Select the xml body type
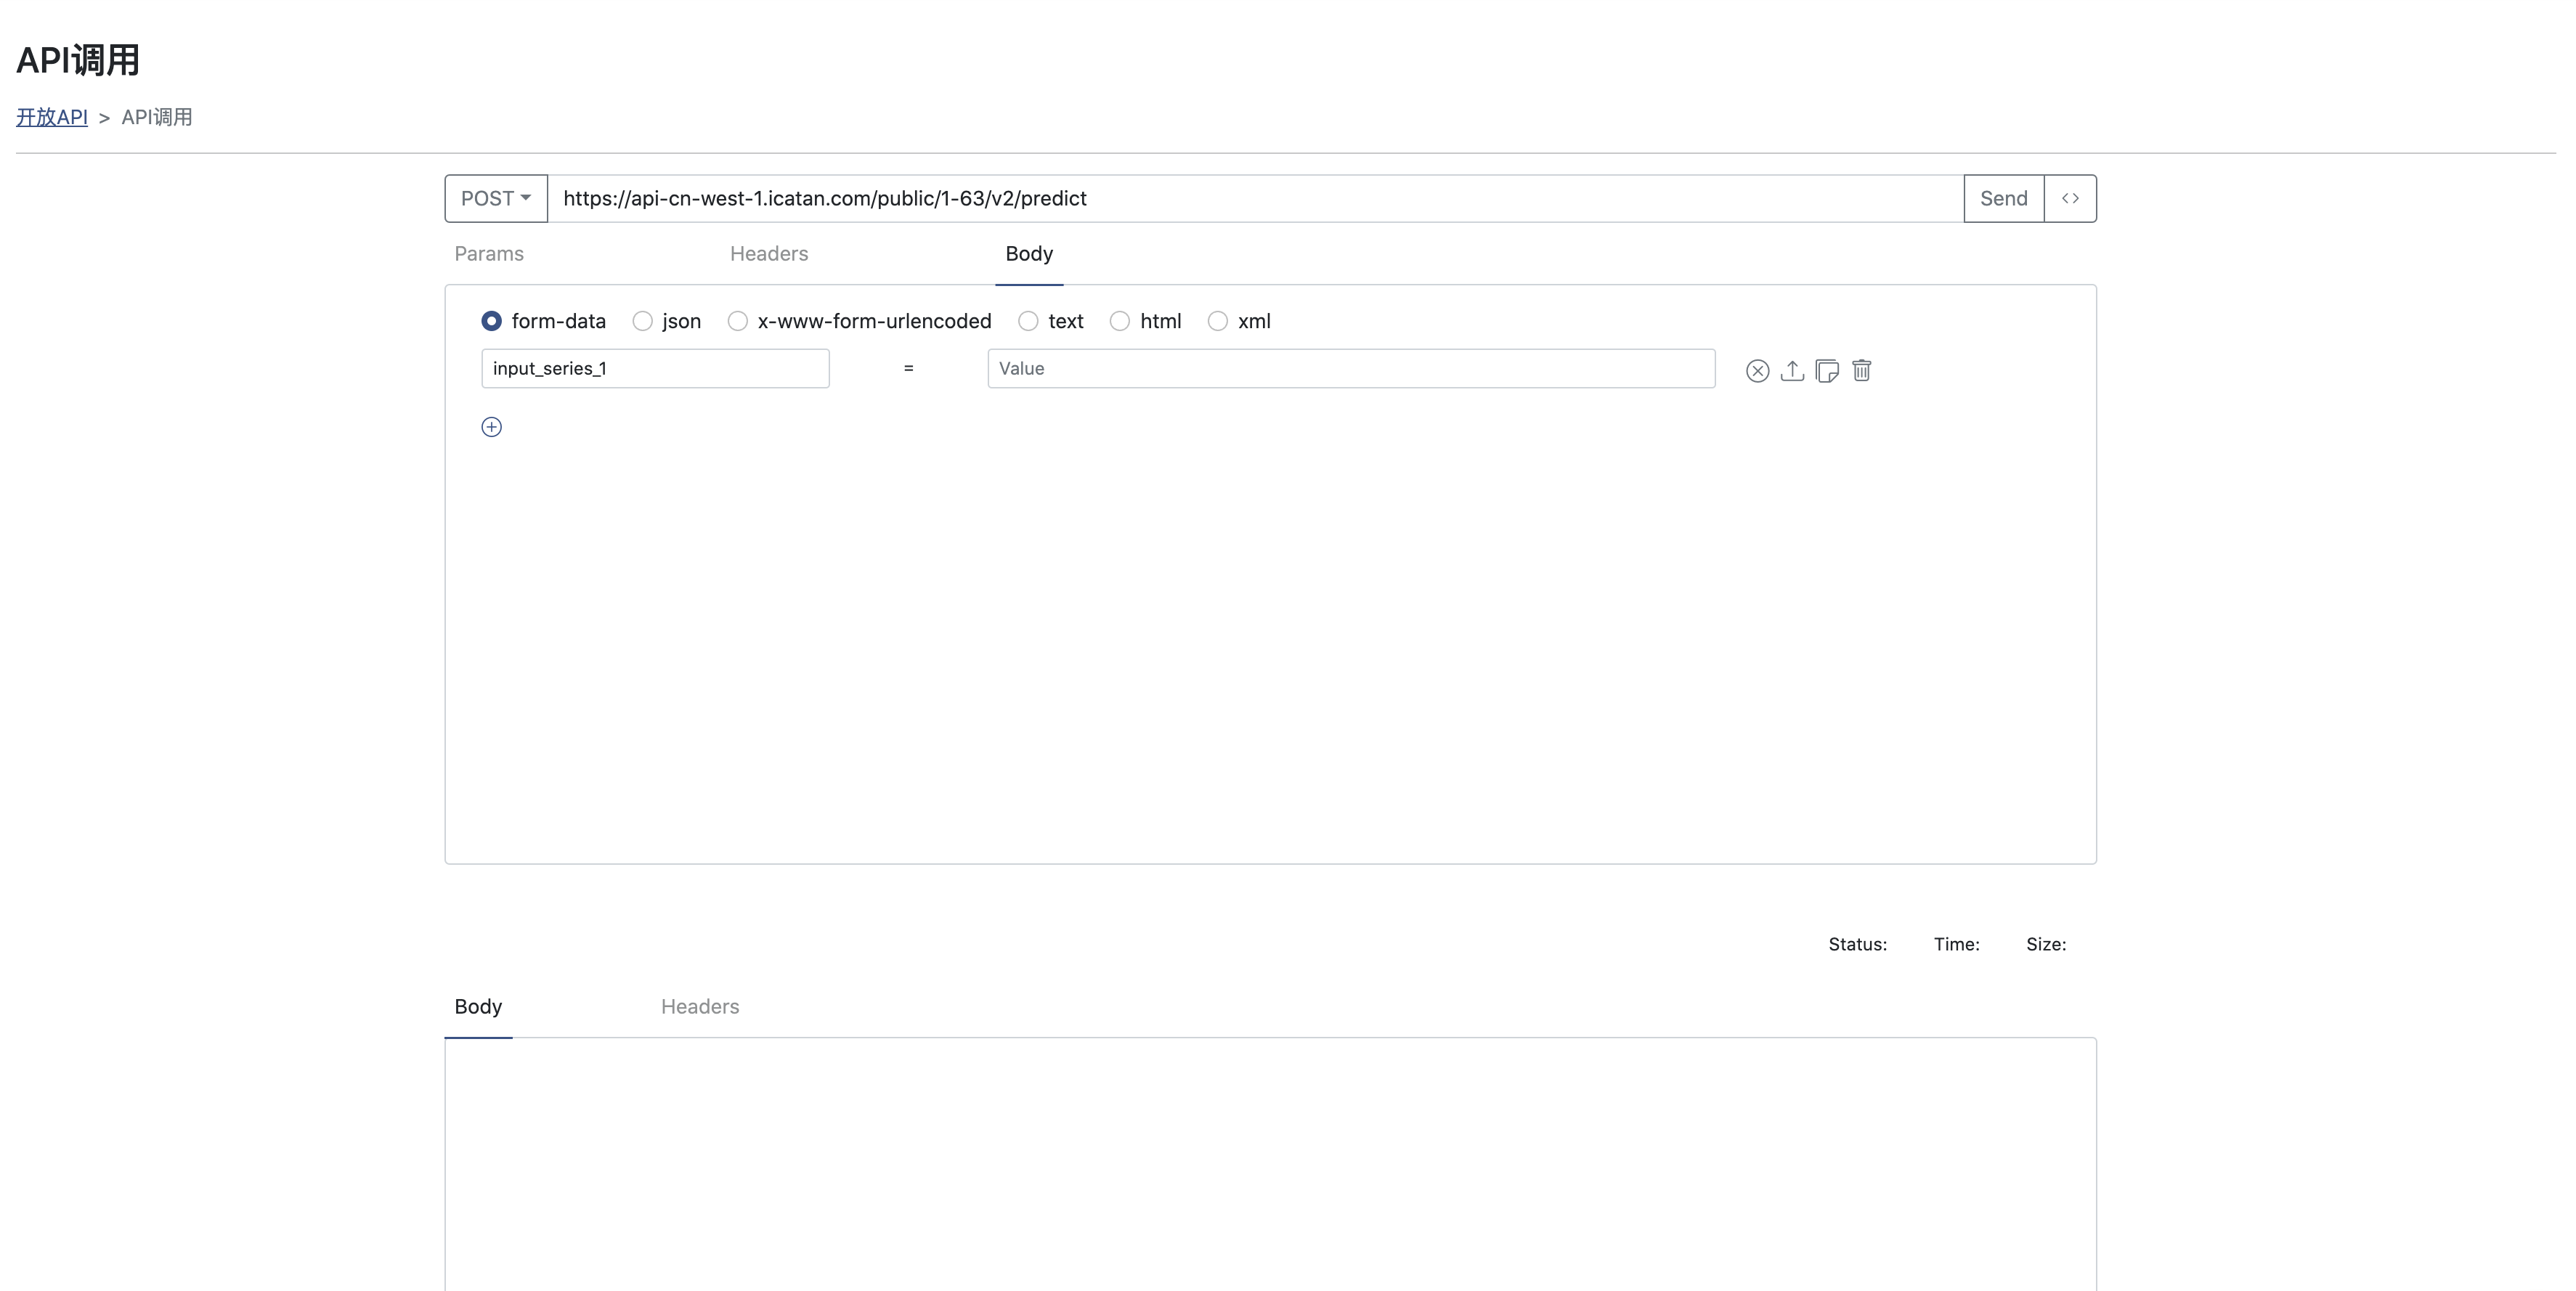This screenshot has width=2576, height=1291. coord(1218,321)
